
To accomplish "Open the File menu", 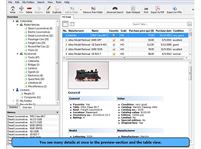I will point(10,2).
